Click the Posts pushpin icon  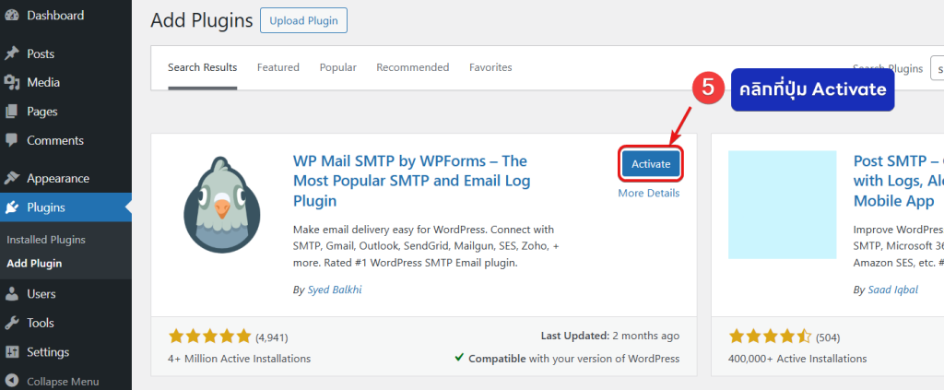(x=12, y=53)
